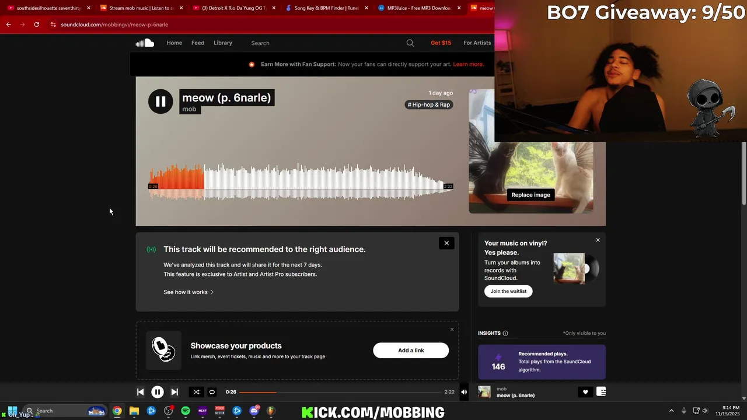Close the MP3Juice browser tab
The width and height of the screenshot is (747, 420).
(x=459, y=8)
